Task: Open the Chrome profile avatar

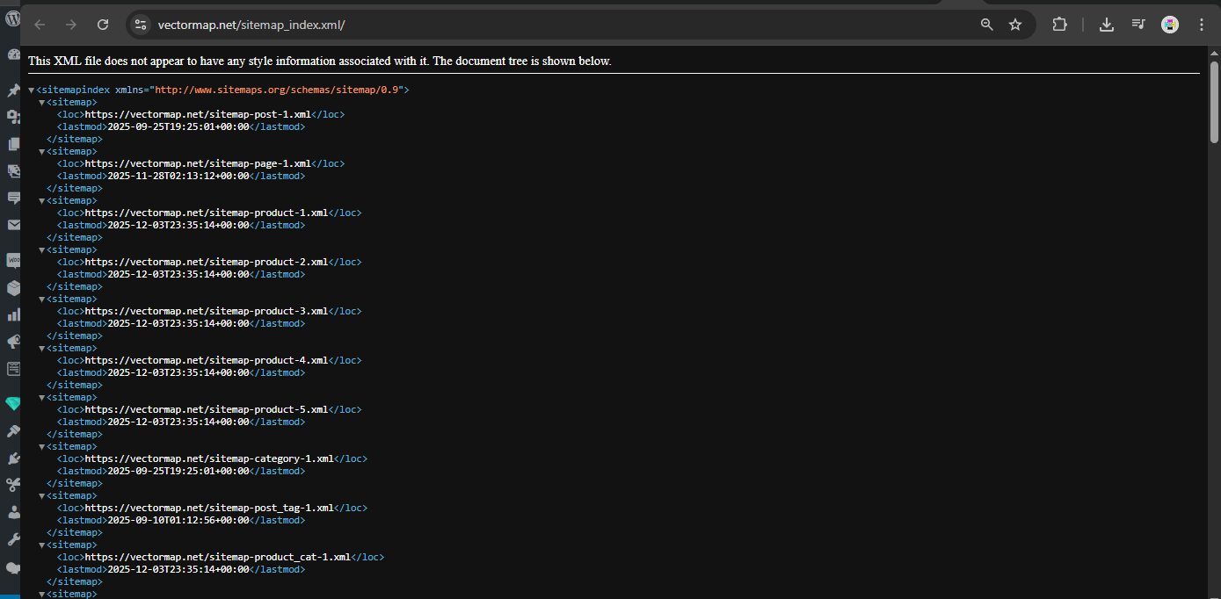Action: [x=1170, y=25]
